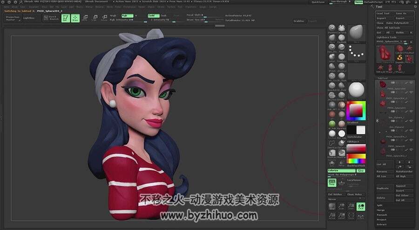Screen dimensions: 419x230
Task: Select the flat white material ball
Action: click(342, 134)
